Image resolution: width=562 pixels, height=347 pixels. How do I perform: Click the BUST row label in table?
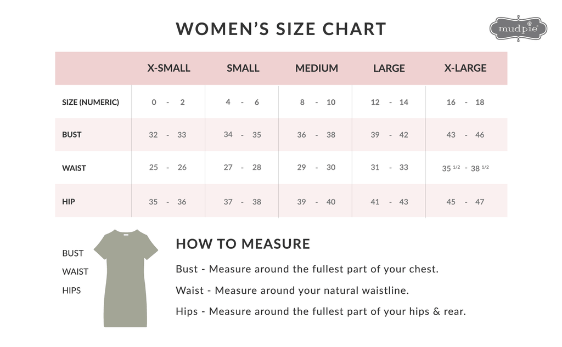click(x=72, y=135)
